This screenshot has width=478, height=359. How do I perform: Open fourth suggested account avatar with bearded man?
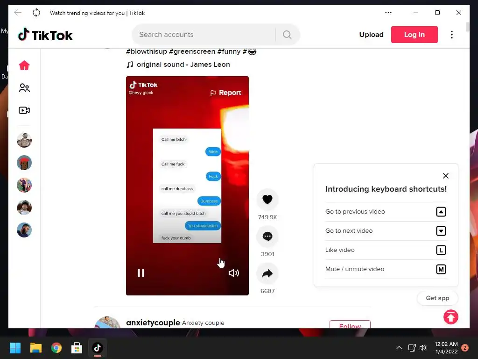pyautogui.click(x=24, y=208)
